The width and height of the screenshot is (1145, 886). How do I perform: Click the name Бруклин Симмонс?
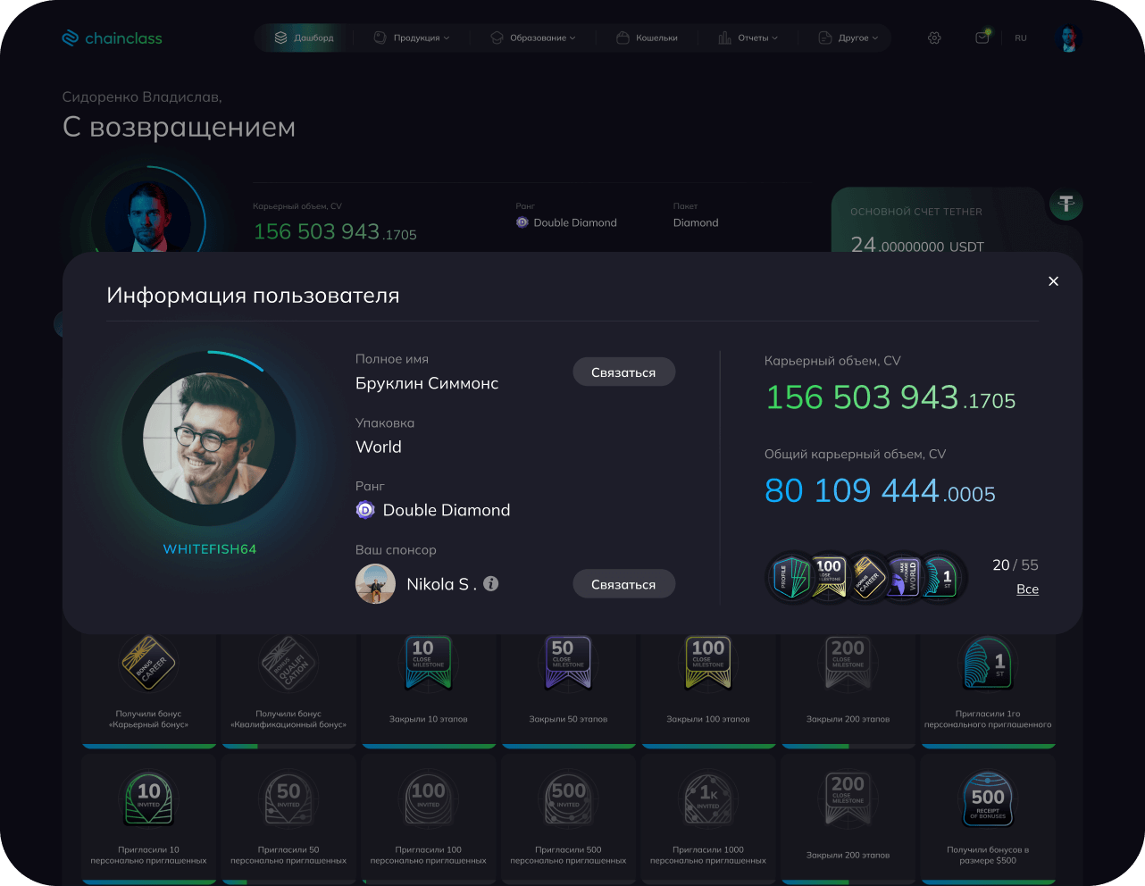(x=427, y=383)
